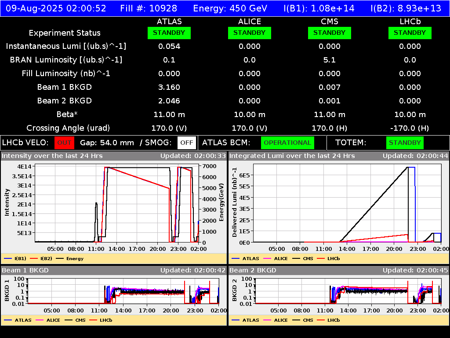Click the Beam 2 BKGD chart panel title
Viewport: 450px width, 338px height.
(253, 270)
